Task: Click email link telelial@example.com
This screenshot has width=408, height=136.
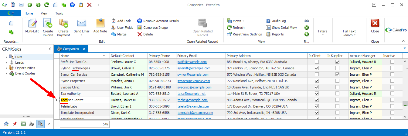Action: tap(193, 106)
